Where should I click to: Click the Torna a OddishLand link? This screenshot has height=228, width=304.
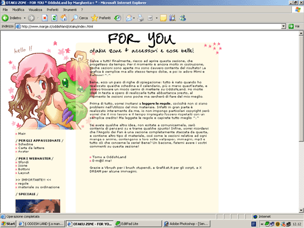pyautogui.click(x=109, y=157)
